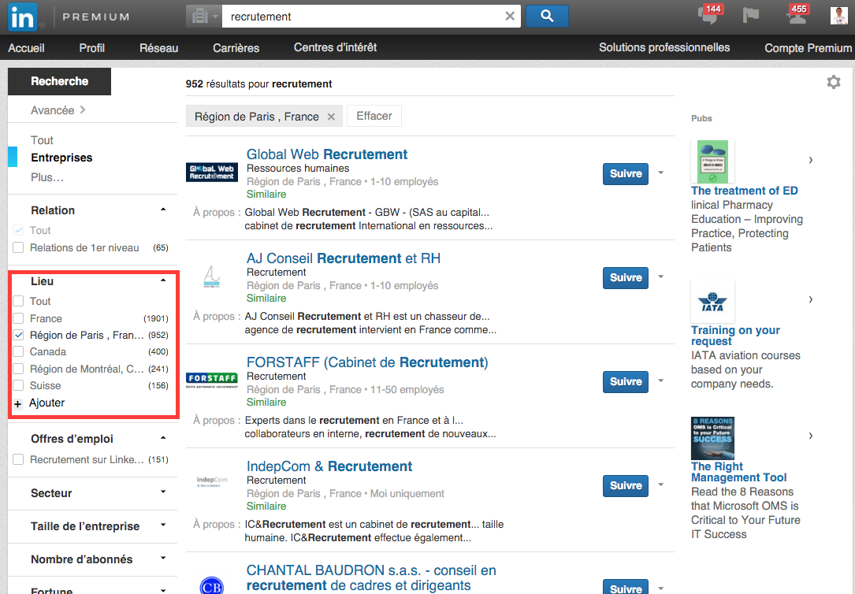Viewport: 855px width, 594px height.
Task: Open the Carrières menu
Action: pos(236,47)
